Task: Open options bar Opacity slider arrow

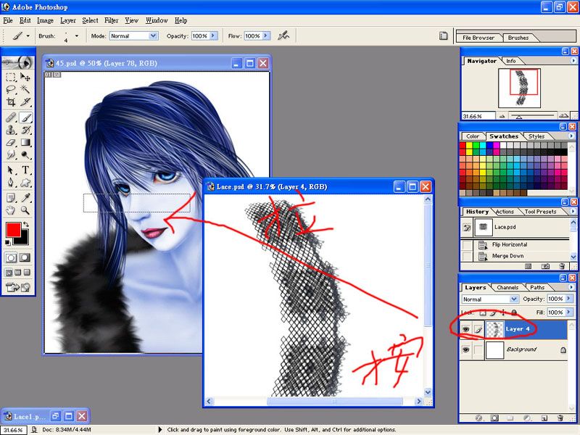Action: click(213, 36)
